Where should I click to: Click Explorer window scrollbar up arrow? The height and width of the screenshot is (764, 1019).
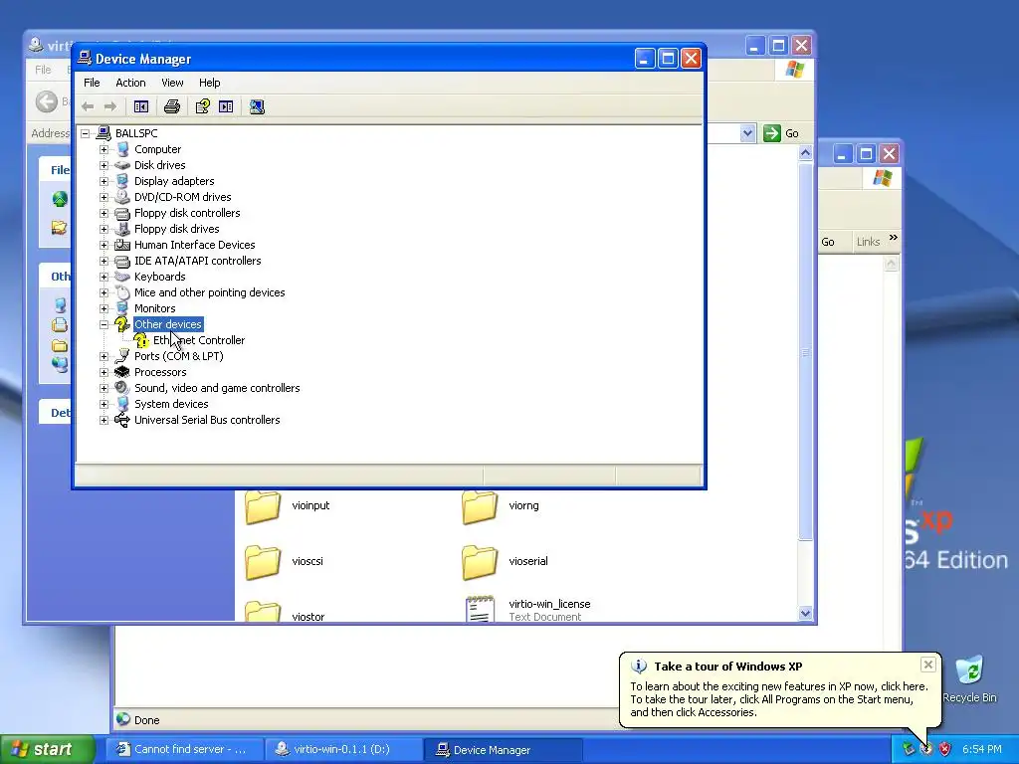pyautogui.click(x=805, y=153)
